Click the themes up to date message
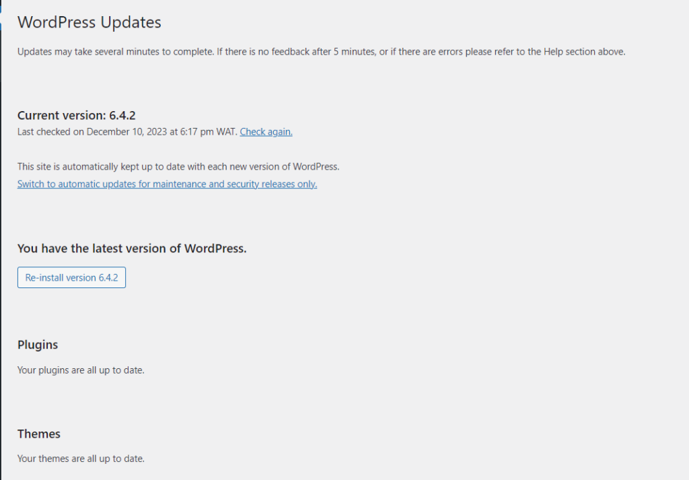 point(81,458)
